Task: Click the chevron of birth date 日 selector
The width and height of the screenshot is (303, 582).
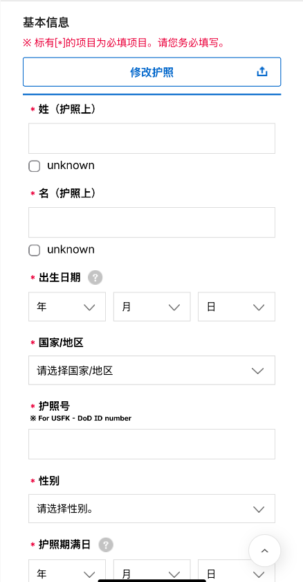Action: click(258, 307)
